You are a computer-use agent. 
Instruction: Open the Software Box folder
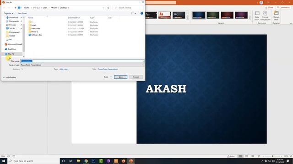point(36,35)
